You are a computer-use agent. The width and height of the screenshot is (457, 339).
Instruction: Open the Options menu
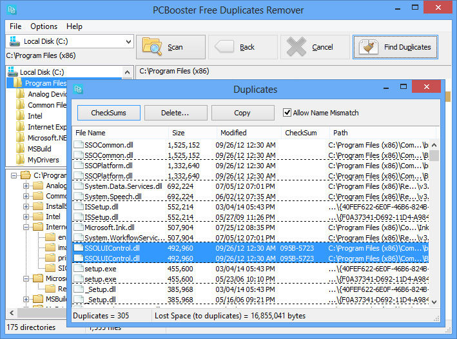44,26
